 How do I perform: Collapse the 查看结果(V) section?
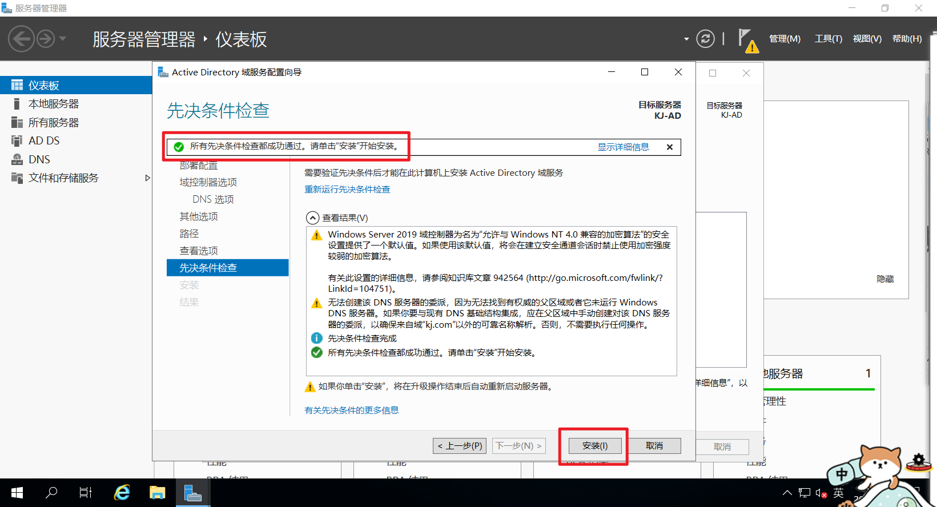coord(312,218)
